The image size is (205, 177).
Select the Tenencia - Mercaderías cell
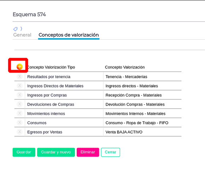(142, 76)
